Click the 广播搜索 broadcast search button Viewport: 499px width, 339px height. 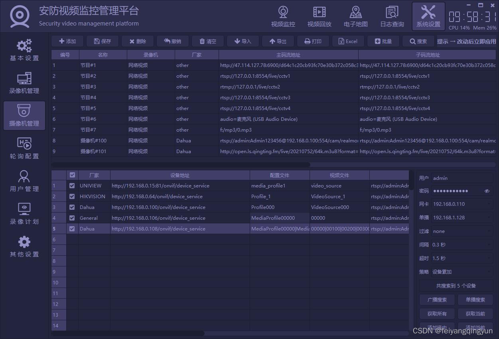pyautogui.click(x=437, y=300)
